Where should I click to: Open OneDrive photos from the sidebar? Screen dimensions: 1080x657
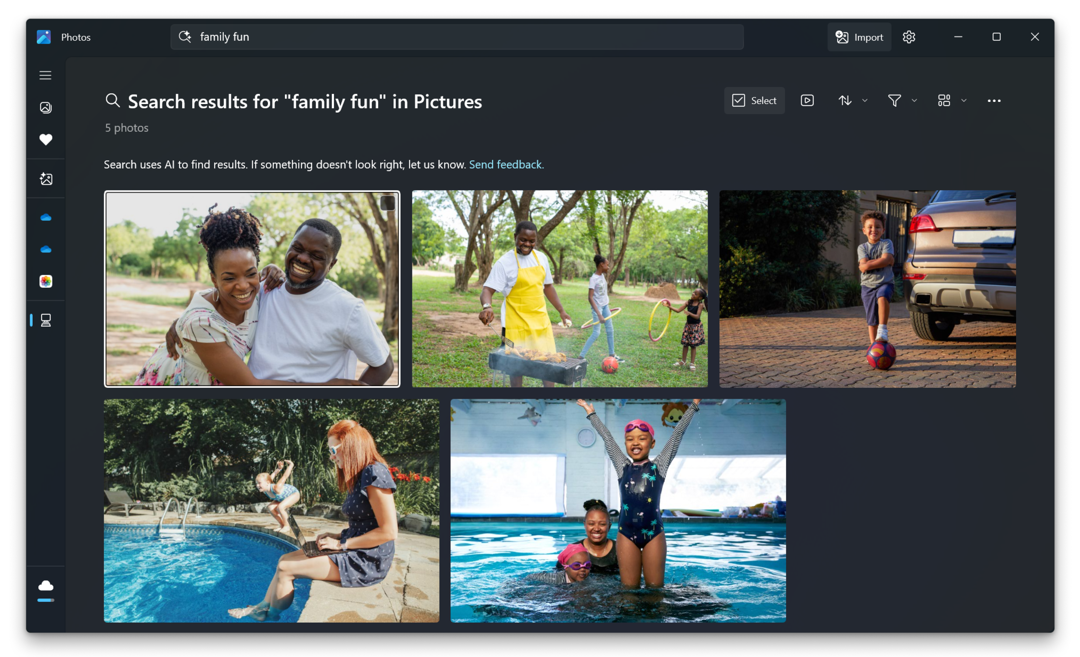[x=45, y=218]
